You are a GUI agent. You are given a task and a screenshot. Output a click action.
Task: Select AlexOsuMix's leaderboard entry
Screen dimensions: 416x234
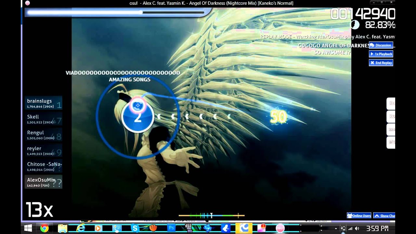[44, 182]
